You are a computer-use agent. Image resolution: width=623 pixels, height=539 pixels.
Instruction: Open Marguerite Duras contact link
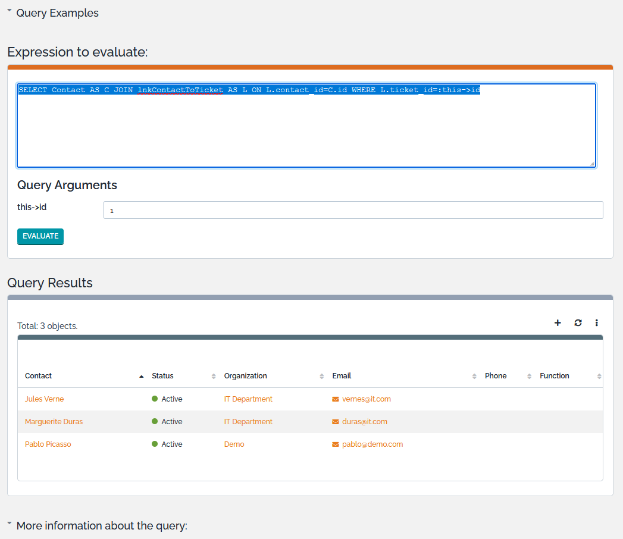(54, 422)
